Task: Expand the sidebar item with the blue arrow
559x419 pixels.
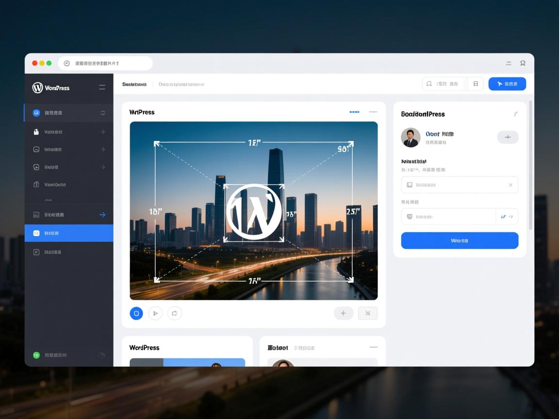Action: tap(102, 215)
